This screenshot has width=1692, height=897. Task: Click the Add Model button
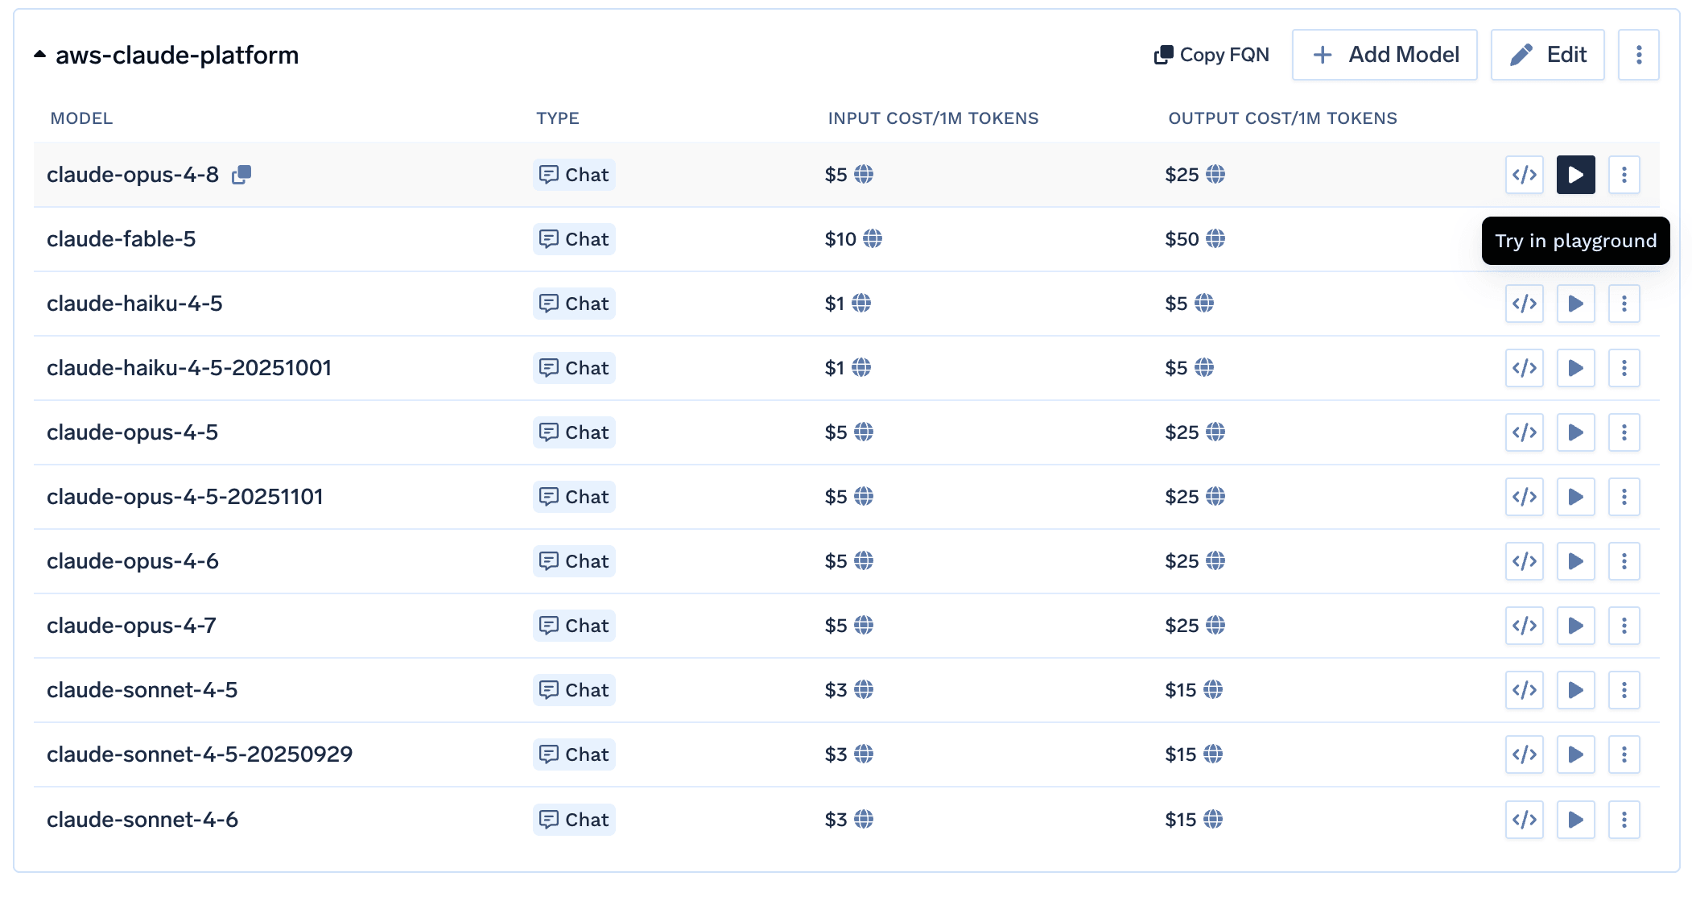tap(1385, 55)
